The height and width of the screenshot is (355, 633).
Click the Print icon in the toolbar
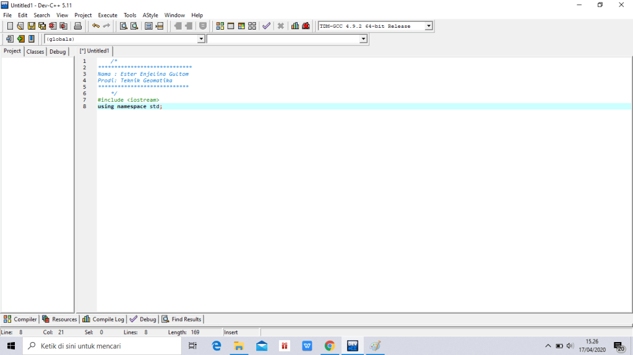click(x=78, y=26)
